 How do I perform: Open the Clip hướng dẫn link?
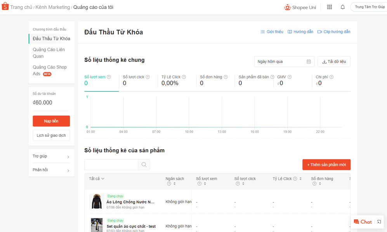(x=334, y=31)
